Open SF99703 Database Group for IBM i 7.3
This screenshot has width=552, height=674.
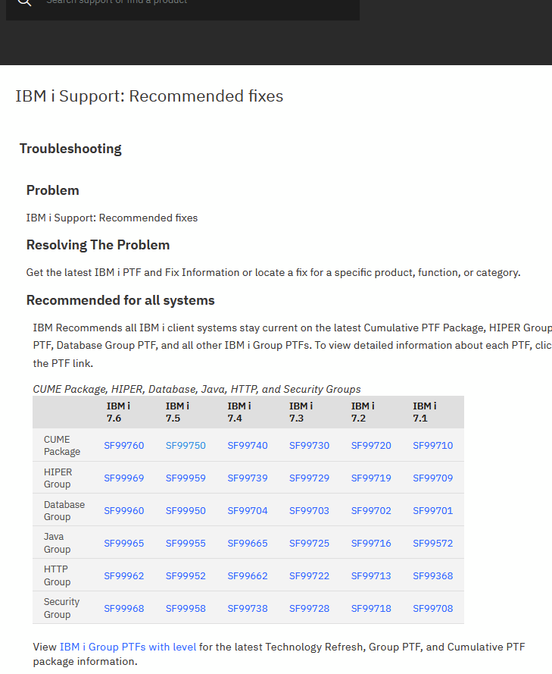click(309, 510)
